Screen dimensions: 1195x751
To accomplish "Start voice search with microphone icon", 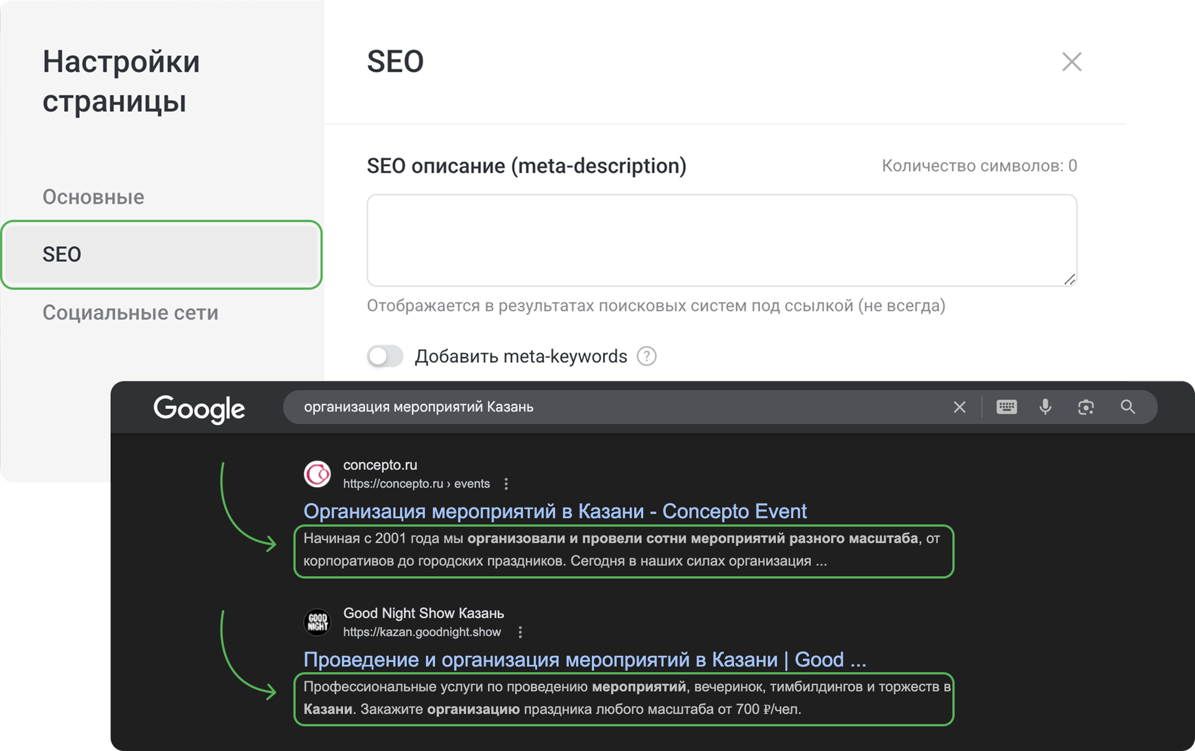I will pos(1046,407).
